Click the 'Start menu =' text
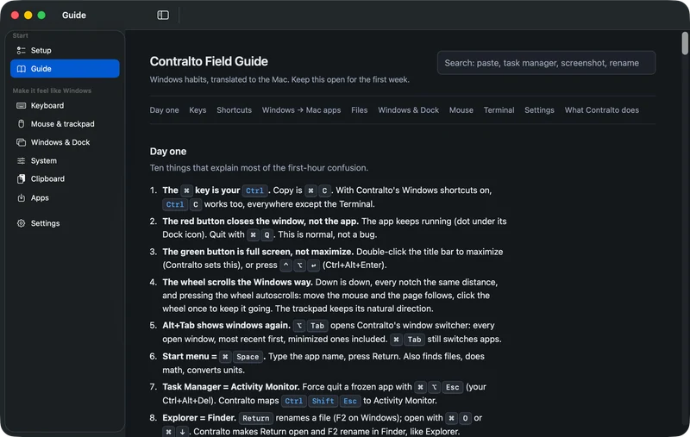Screen dimensions: 690x437 190,357
